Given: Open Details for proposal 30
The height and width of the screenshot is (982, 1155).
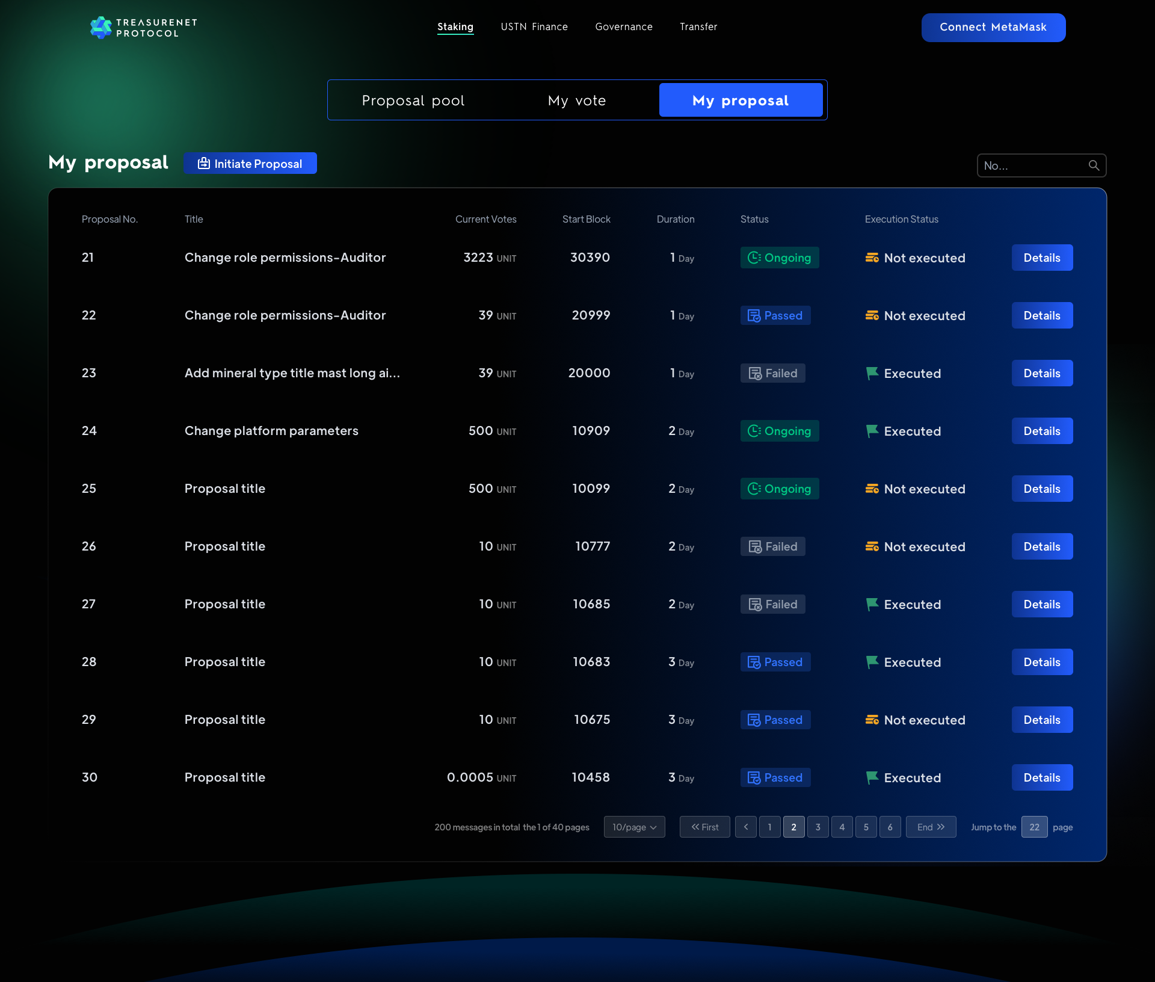Looking at the screenshot, I should click(x=1043, y=777).
